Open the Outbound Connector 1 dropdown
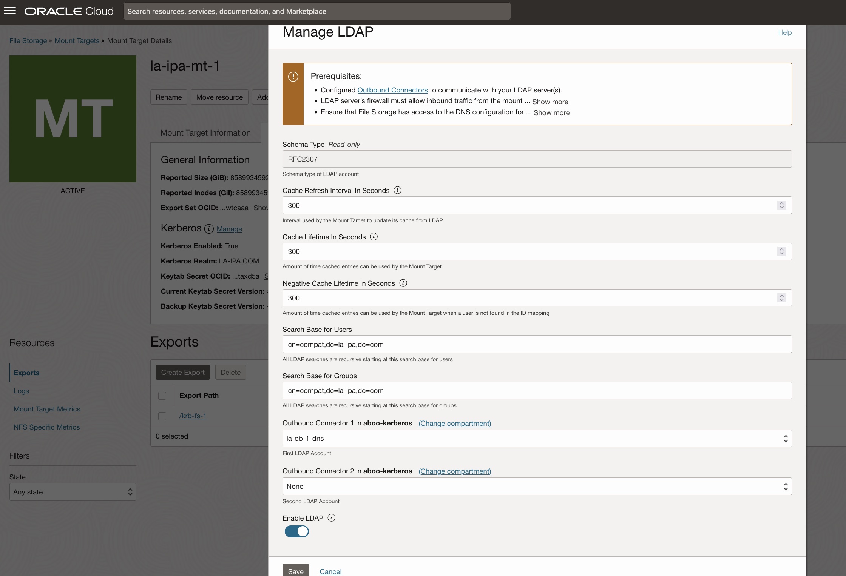846x576 pixels. tap(785, 438)
